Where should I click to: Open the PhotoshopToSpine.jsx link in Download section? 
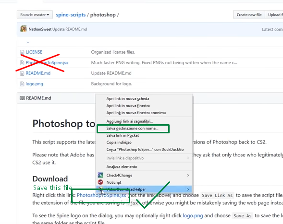[x=101, y=195]
